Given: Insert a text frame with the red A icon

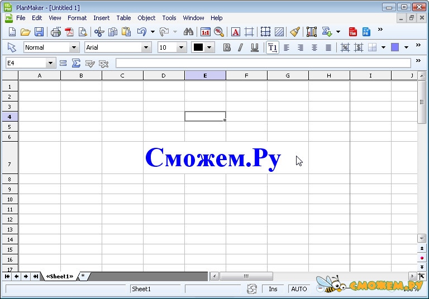Looking at the screenshot, I should click(235, 32).
